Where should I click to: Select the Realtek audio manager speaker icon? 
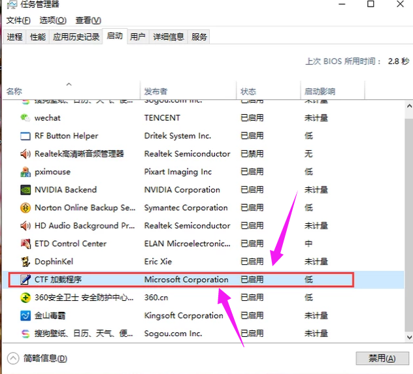click(x=25, y=154)
